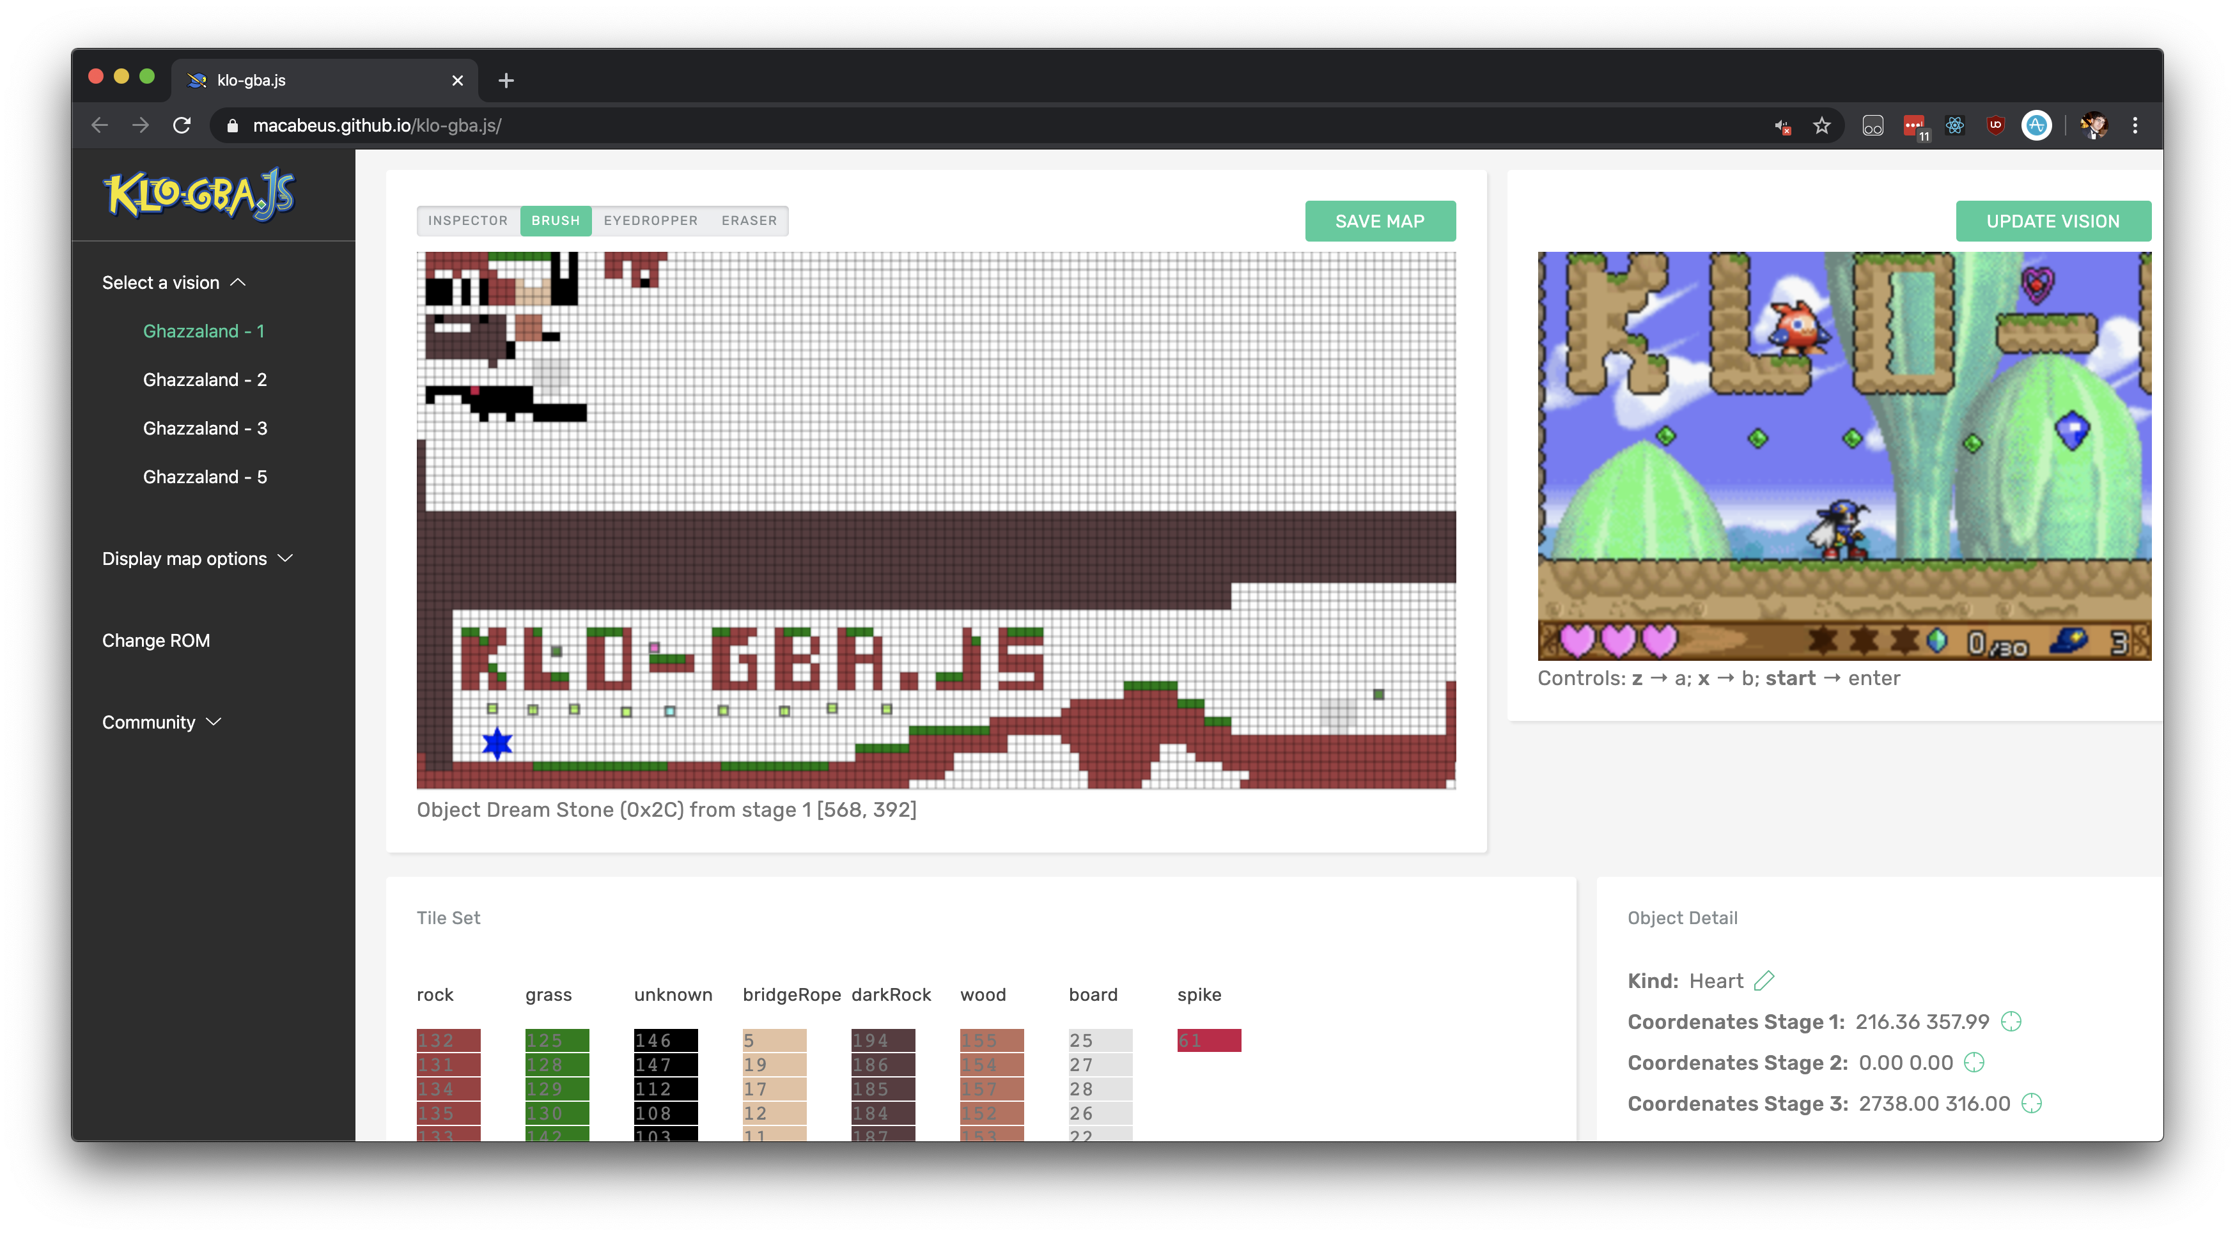Screen dimensions: 2235x1236
Task: Click Stage 1 coordinates crosshair icon
Action: click(2011, 1021)
